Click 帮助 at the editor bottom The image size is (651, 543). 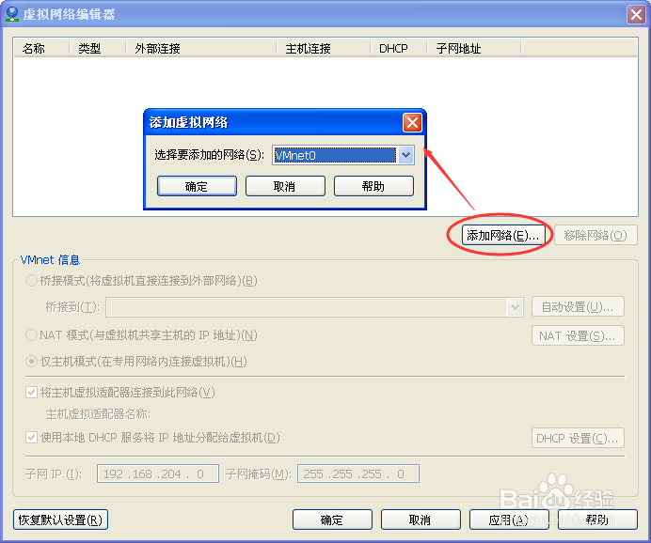click(x=597, y=520)
